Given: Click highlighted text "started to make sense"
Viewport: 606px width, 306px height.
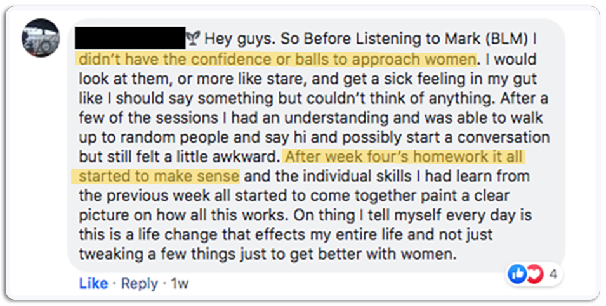Looking at the screenshot, I should (x=158, y=175).
